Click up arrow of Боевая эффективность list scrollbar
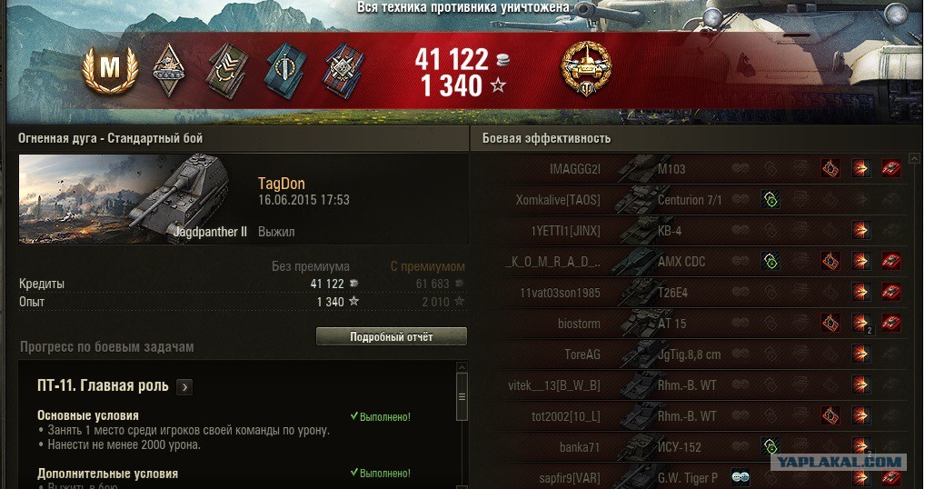925x489 pixels. (914, 158)
